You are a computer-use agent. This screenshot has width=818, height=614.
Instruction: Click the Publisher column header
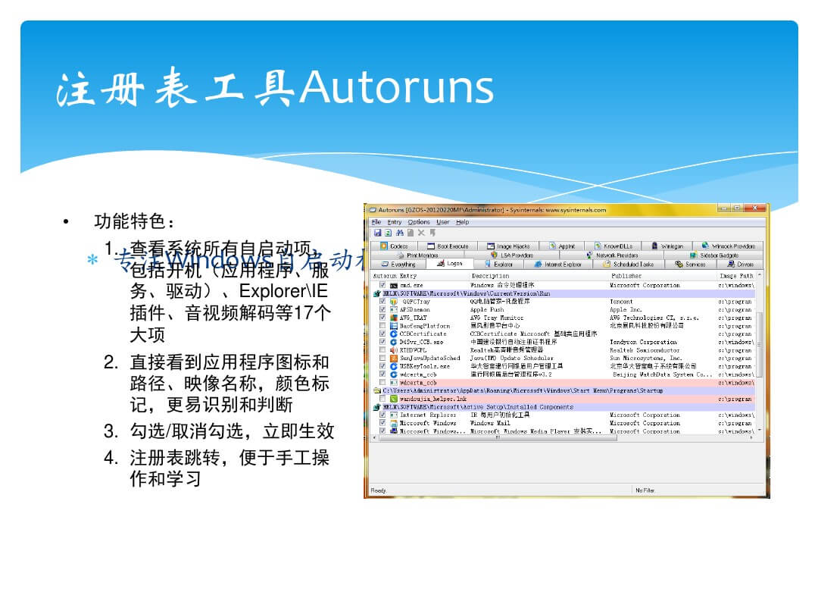(626, 276)
